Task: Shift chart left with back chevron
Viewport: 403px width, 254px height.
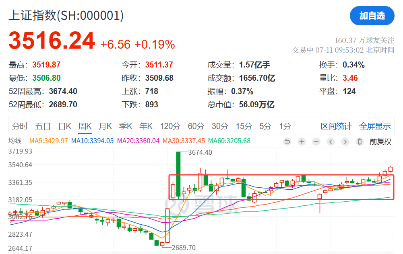Action: (x=331, y=141)
